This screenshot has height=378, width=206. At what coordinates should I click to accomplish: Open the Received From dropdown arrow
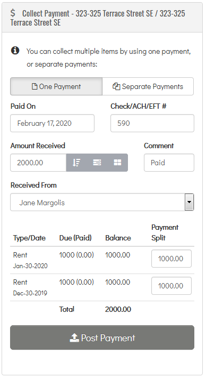(x=189, y=202)
